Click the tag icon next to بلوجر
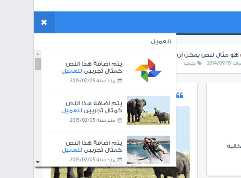The height and width of the screenshot is (178, 241). 199,63
